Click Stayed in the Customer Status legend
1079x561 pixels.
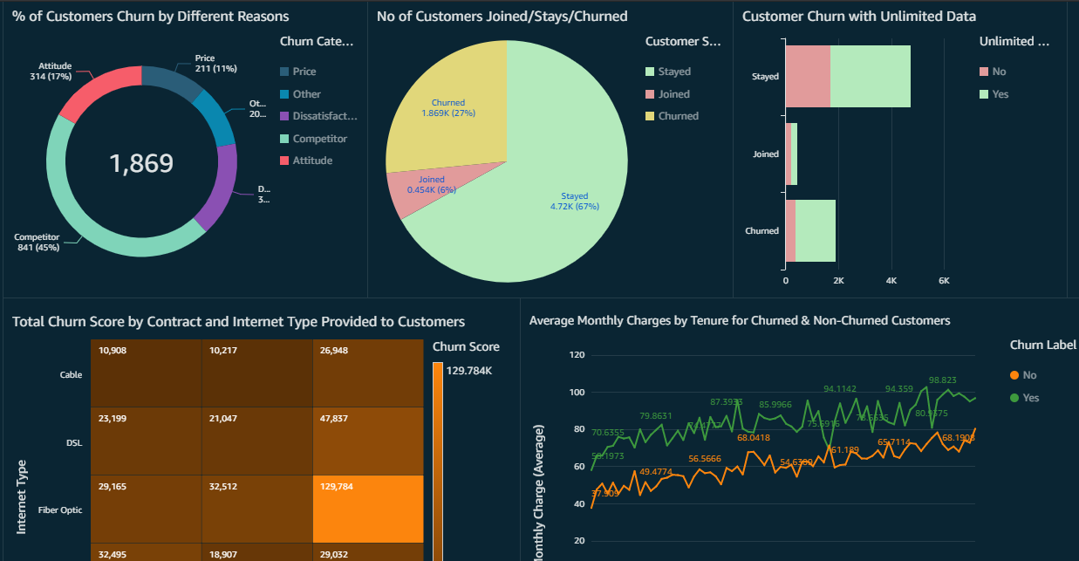pyautogui.click(x=667, y=72)
